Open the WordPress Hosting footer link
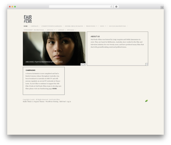171x145 pixels. pos(52,101)
